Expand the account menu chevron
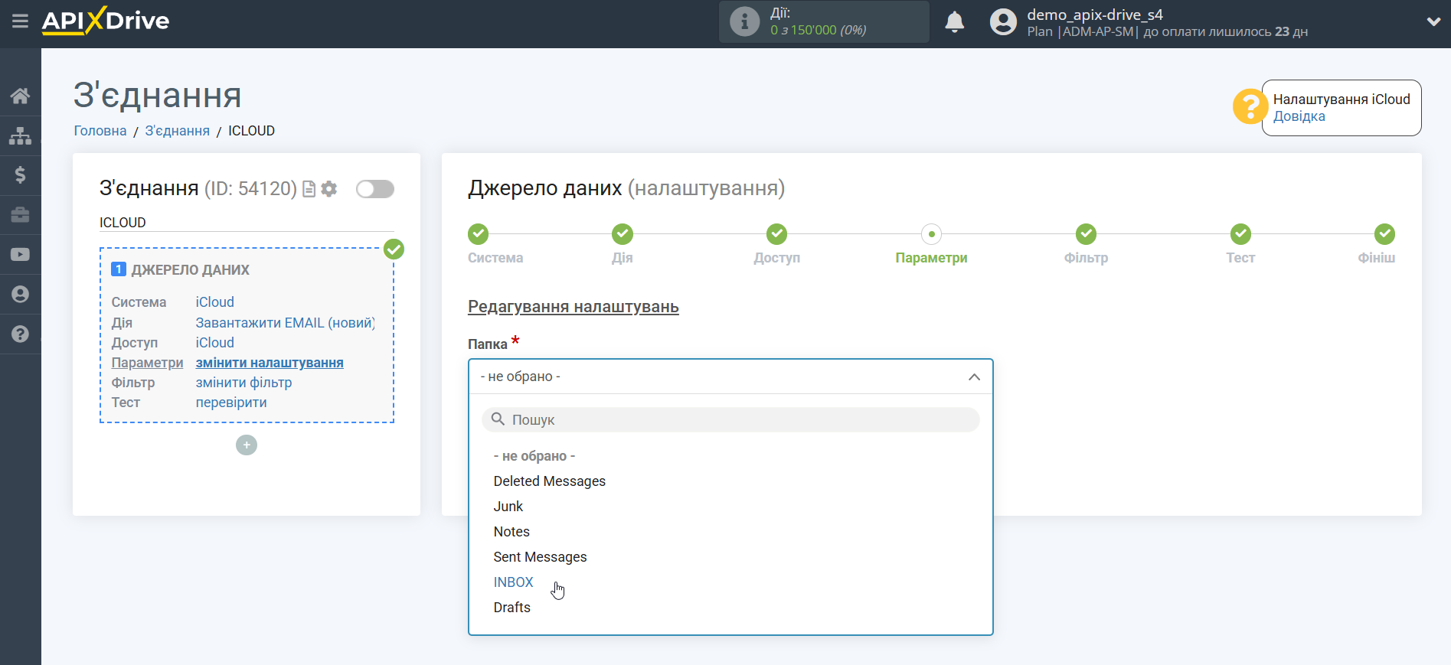Screen dimensions: 1451x665 pos(1433,22)
